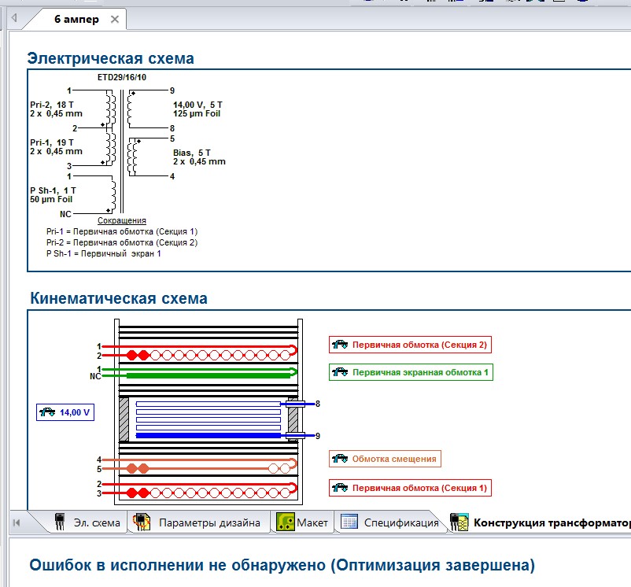Click the underlined Сокращения text
The image size is (631, 587).
[x=121, y=221]
